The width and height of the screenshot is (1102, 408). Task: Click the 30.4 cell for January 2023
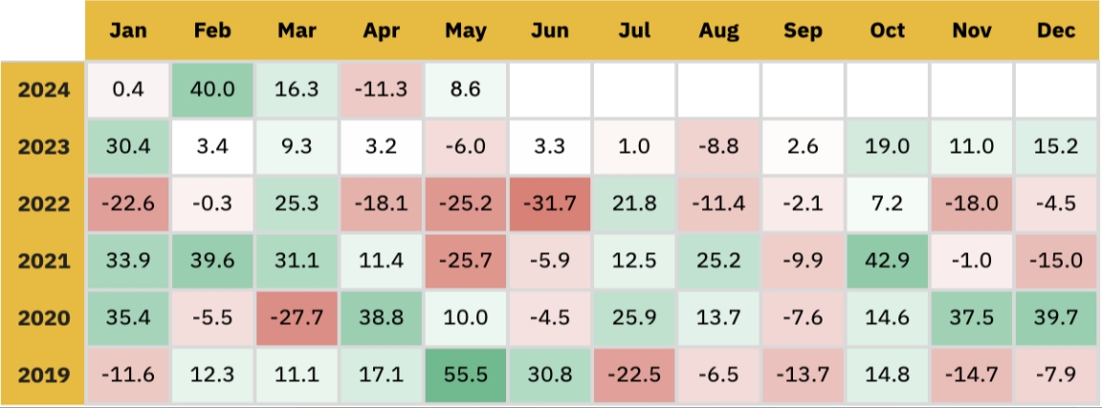tap(128, 147)
